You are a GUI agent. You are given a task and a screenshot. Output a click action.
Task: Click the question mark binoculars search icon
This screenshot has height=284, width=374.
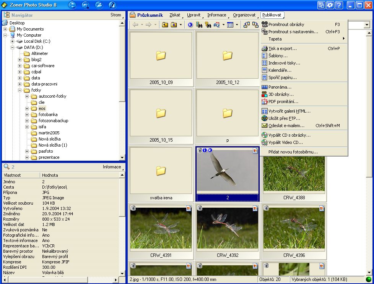click(x=208, y=24)
